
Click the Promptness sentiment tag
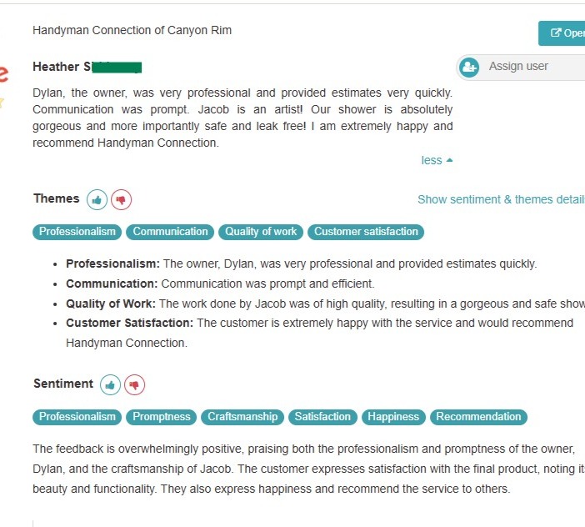coord(162,417)
